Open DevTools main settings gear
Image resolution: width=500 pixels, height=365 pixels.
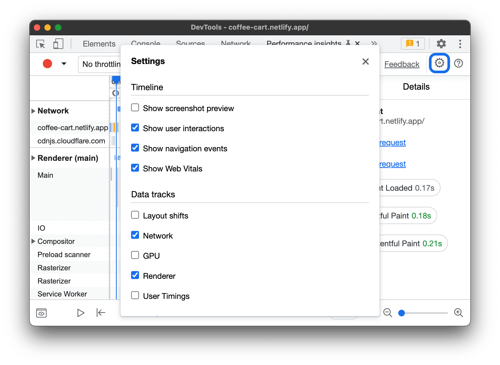[x=441, y=44]
